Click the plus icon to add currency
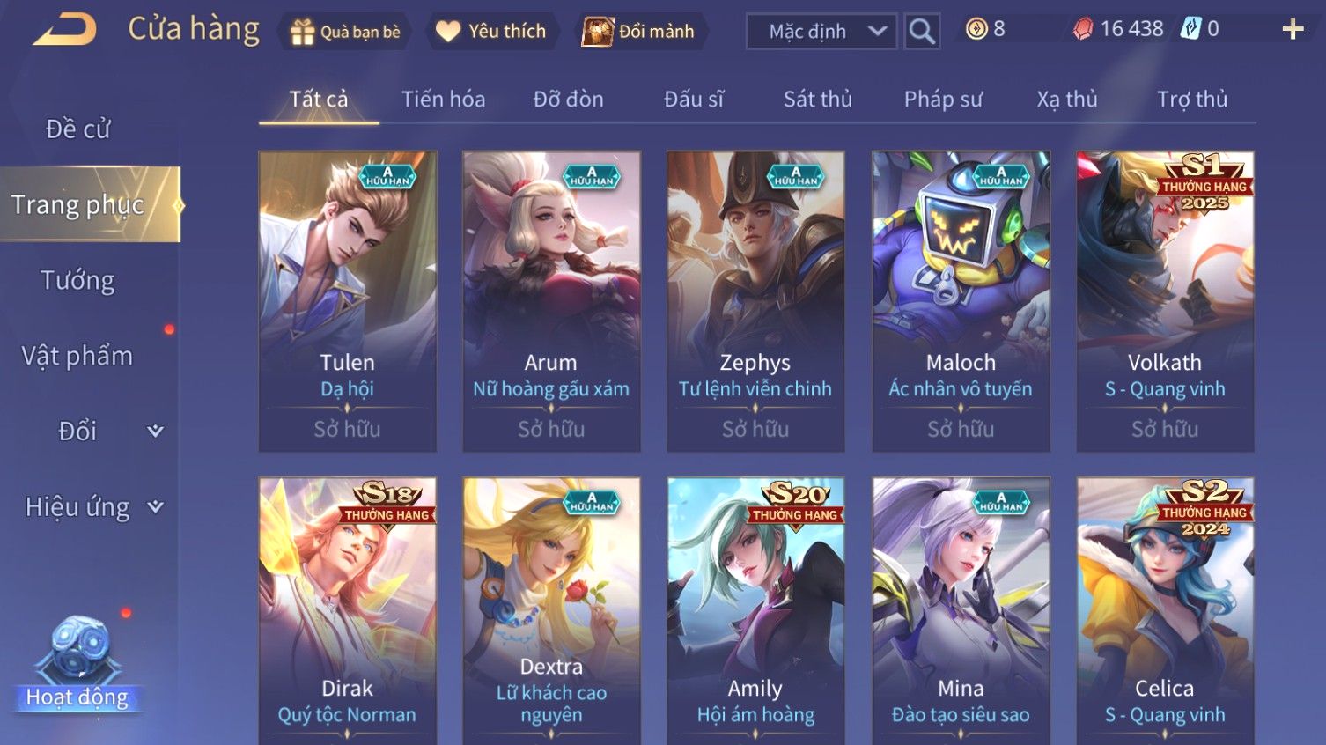 click(1293, 30)
